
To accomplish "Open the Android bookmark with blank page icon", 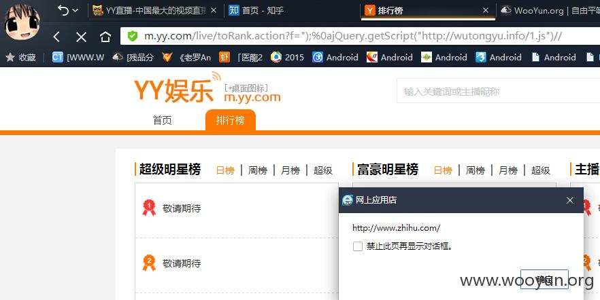I will [x=553, y=57].
